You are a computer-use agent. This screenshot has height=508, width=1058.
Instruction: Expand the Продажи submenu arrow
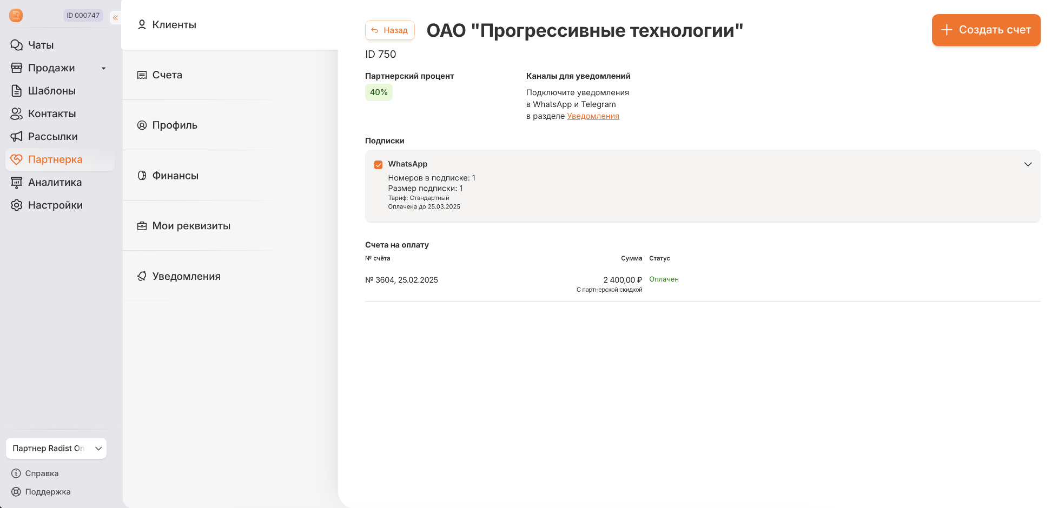click(x=104, y=68)
